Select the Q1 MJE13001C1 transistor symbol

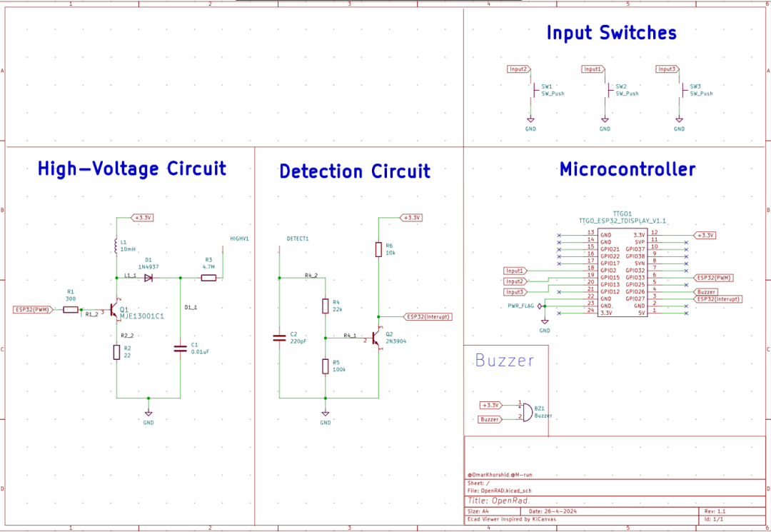[115, 310]
